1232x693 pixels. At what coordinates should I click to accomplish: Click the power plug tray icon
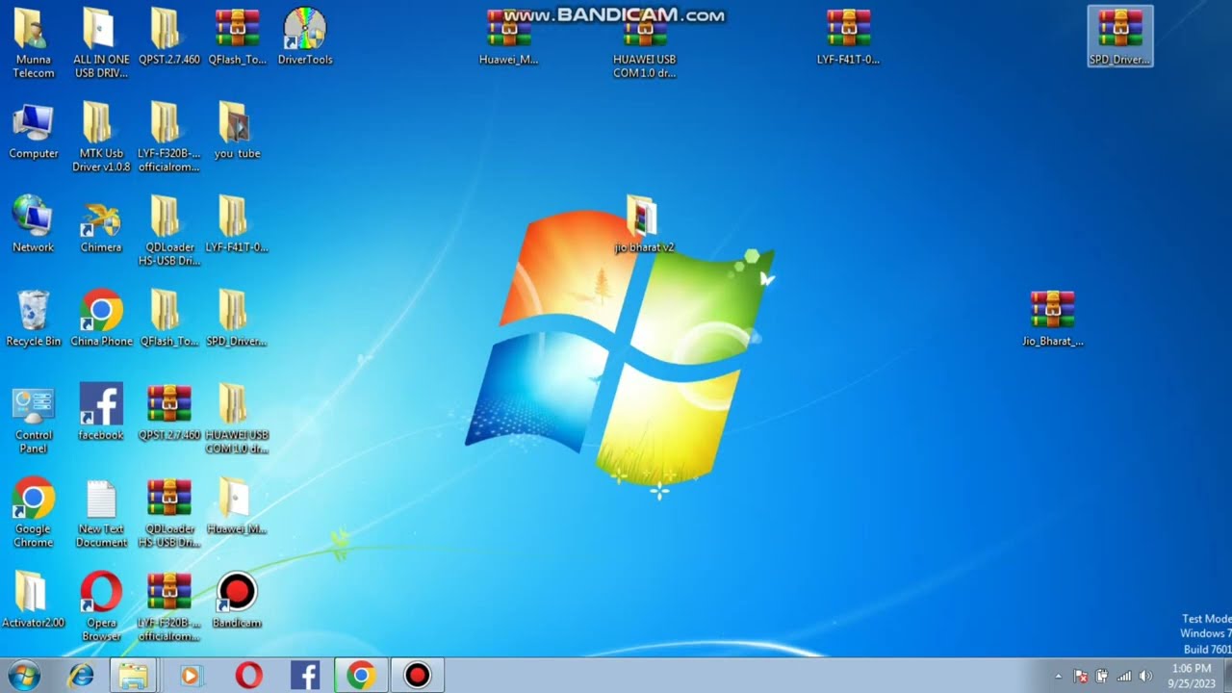(1102, 677)
